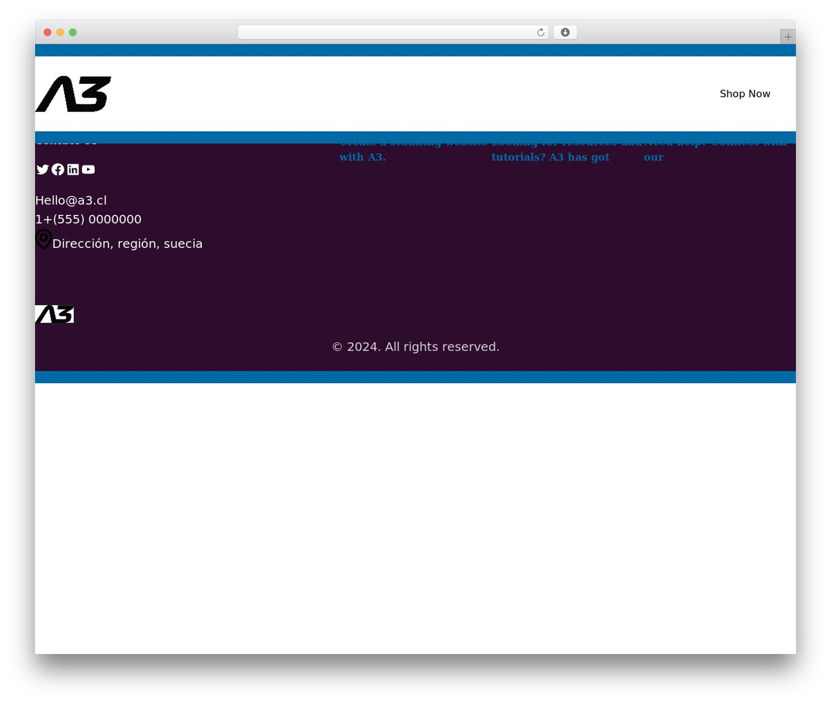
Task: Open the Facebook social icon
Action: [58, 170]
